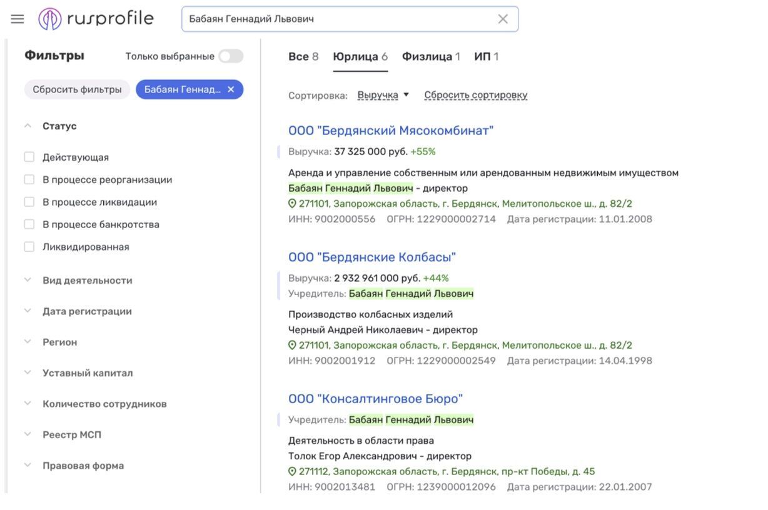This screenshot has width=768, height=510.
Task: Open the hamburger menu icon
Action: click(x=18, y=19)
